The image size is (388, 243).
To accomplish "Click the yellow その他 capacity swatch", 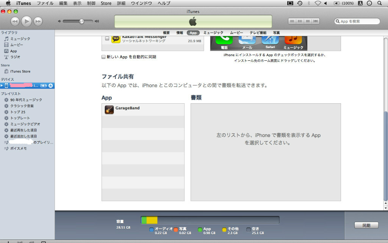I will [x=224, y=230].
